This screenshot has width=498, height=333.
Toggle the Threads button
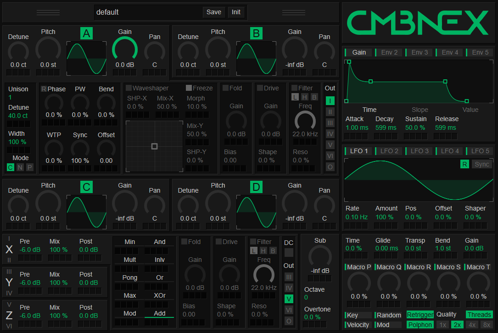(479, 315)
